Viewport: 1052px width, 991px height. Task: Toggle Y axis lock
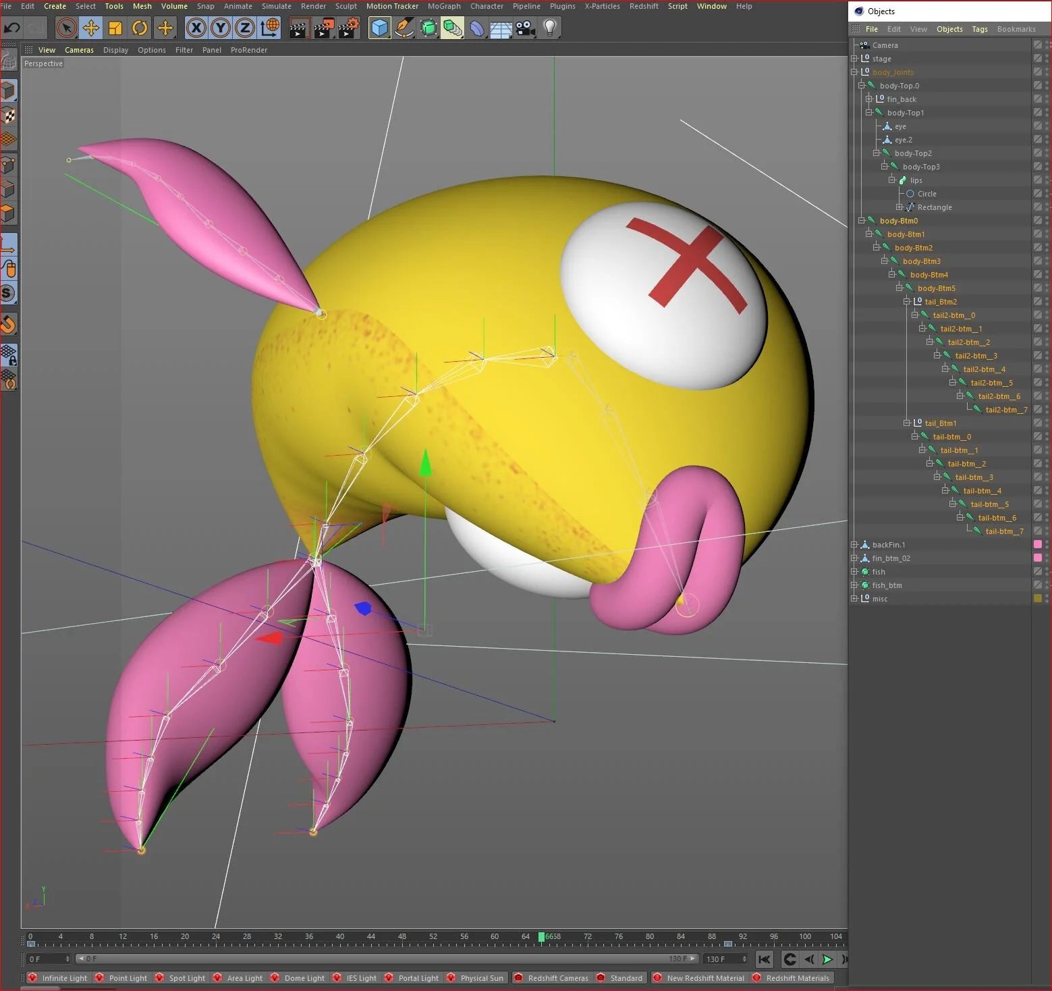[x=220, y=28]
